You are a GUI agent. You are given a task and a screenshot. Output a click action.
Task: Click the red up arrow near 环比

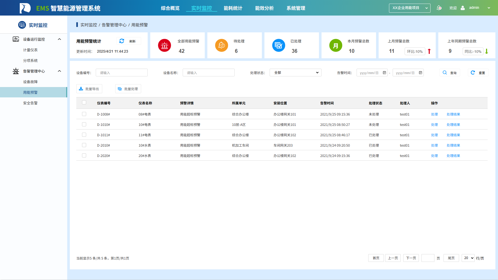point(429,51)
